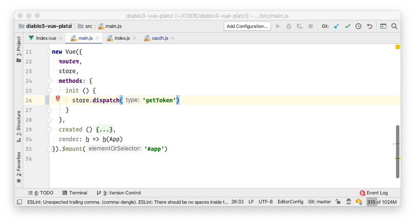The width and height of the screenshot is (415, 224).
Task: Click the 'getToken' string on line 26
Action: [x=159, y=100]
